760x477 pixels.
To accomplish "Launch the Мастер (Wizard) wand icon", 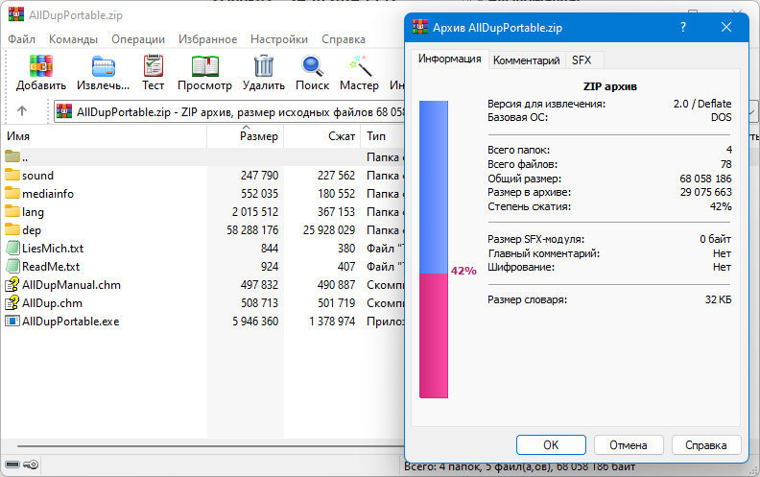I will [x=359, y=67].
